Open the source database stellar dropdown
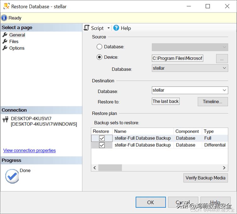This screenshot has height=214, width=237. (190, 68)
